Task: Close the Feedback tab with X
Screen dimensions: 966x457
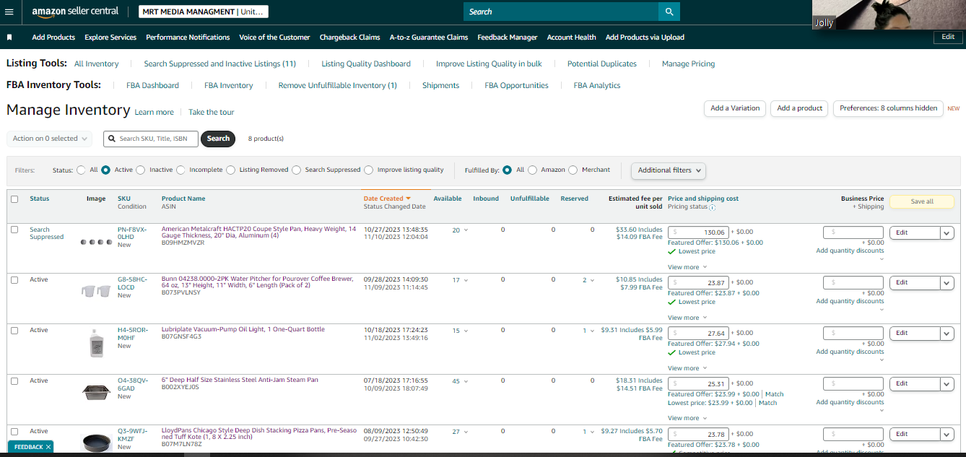Action: coord(48,447)
